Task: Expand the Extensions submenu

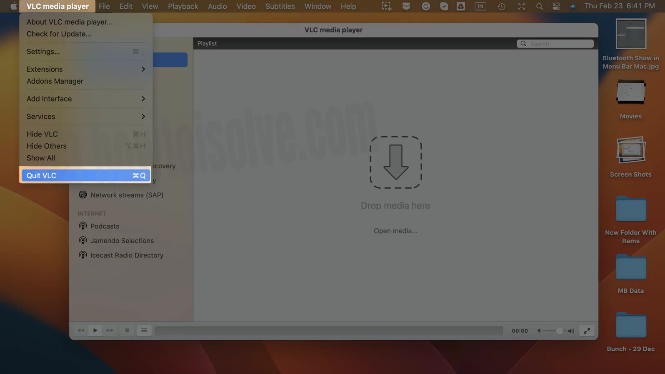Action: 86,69
